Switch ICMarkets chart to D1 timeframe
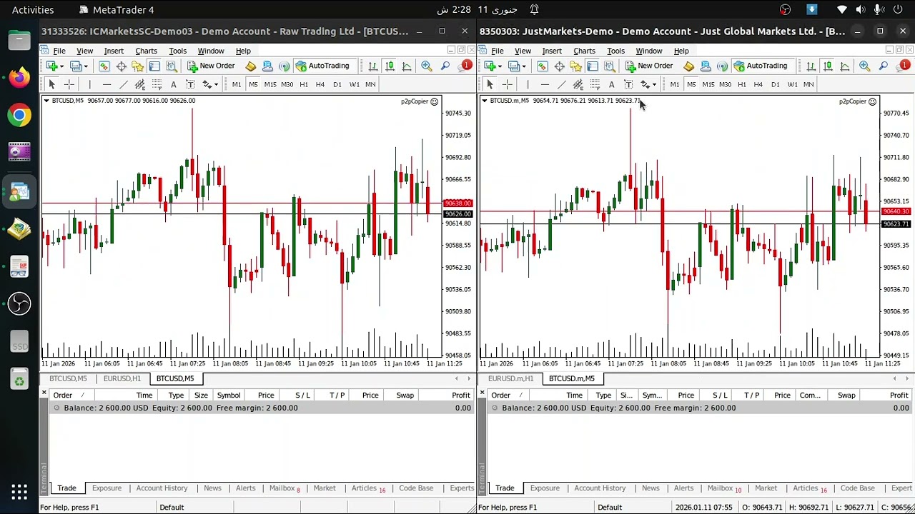Image resolution: width=915 pixels, height=514 pixels. click(337, 84)
